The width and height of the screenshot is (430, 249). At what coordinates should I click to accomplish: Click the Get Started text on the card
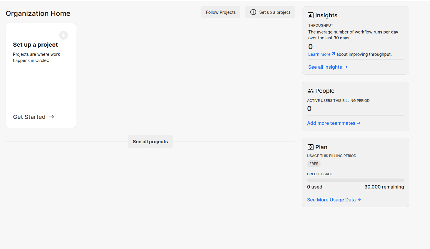point(29,117)
